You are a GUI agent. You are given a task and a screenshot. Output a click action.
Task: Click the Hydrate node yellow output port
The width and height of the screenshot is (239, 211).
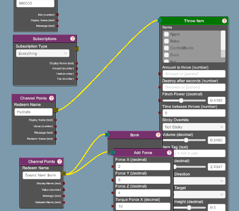pyautogui.click(x=56, y=110)
